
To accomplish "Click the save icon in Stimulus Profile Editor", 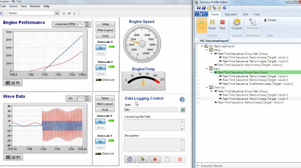I will tap(199, 8).
